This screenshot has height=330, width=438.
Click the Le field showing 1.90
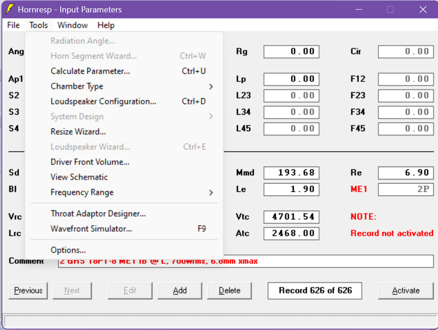[x=291, y=190]
